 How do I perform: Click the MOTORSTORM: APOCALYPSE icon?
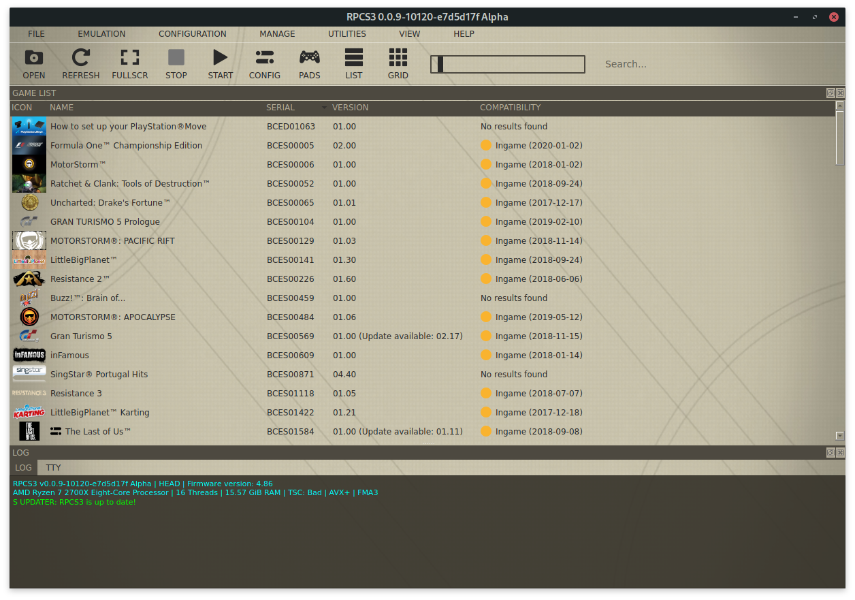pyautogui.click(x=29, y=317)
